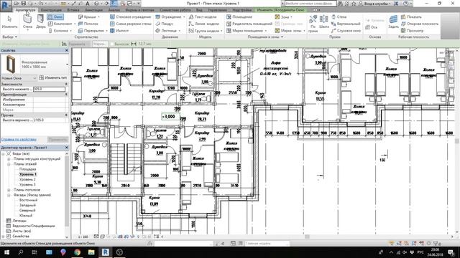Pick the Потолок (Ceiling) tool
The height and width of the screenshot is (258, 460).
click(88, 24)
